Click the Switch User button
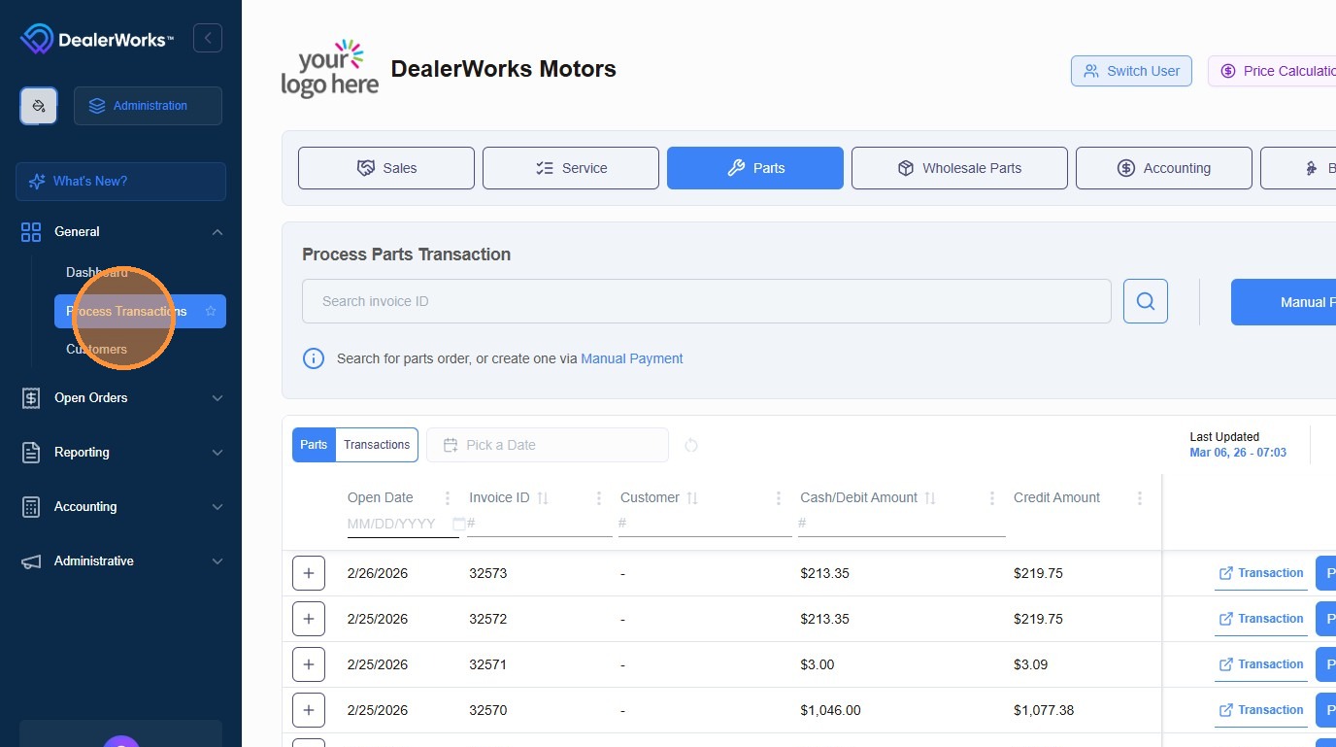The height and width of the screenshot is (747, 1336). pyautogui.click(x=1131, y=71)
